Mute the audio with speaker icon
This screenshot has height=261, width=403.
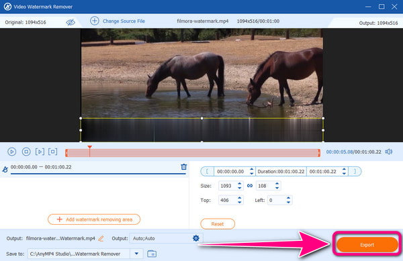[x=389, y=152]
